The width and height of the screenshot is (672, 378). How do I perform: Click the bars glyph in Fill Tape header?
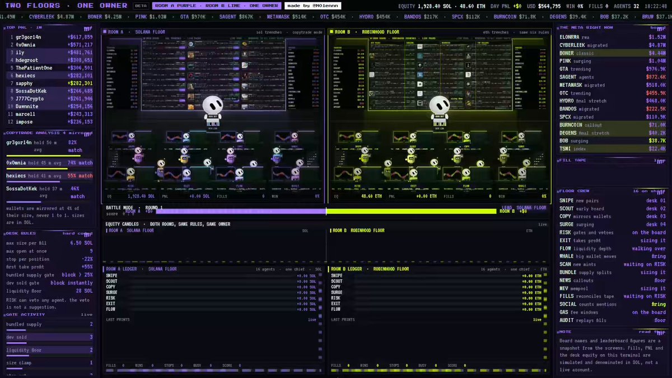tap(660, 161)
